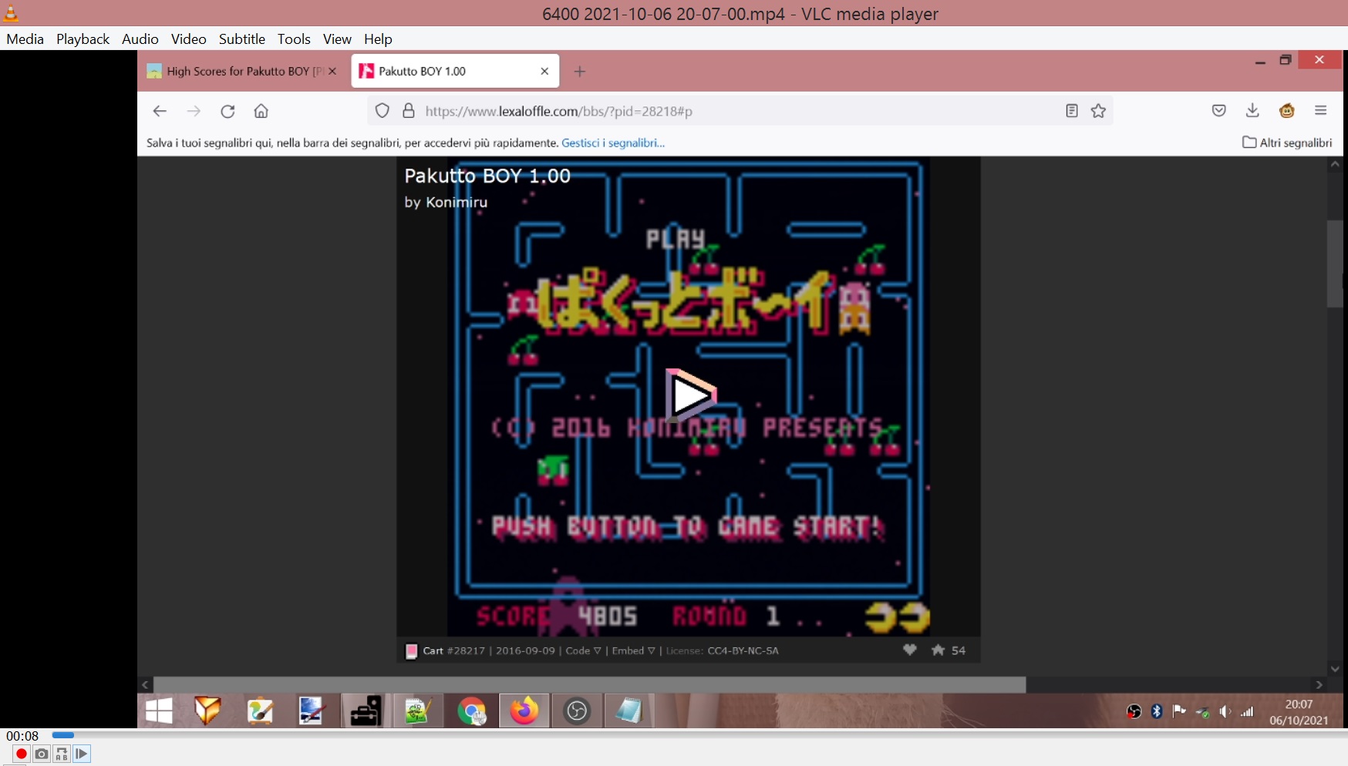
Task: Click the VLC seek bar progress slider
Action: tap(63, 735)
